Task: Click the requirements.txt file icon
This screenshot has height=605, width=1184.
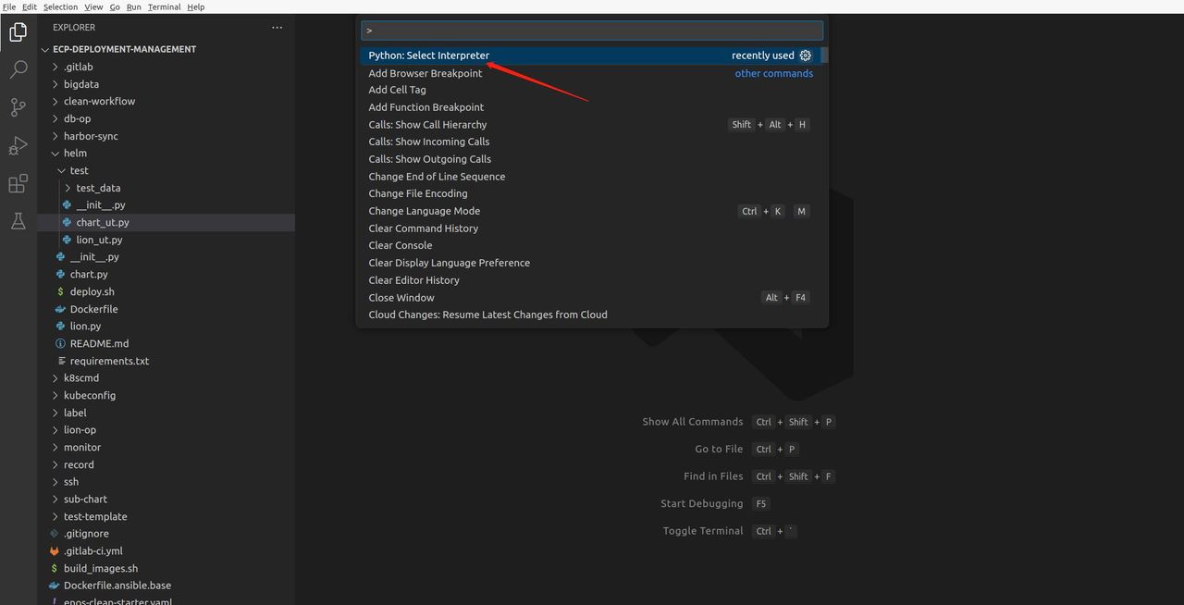Action: click(61, 361)
